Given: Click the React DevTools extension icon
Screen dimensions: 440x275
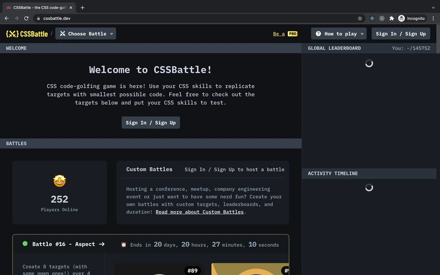Looking at the screenshot, I should point(372,18).
